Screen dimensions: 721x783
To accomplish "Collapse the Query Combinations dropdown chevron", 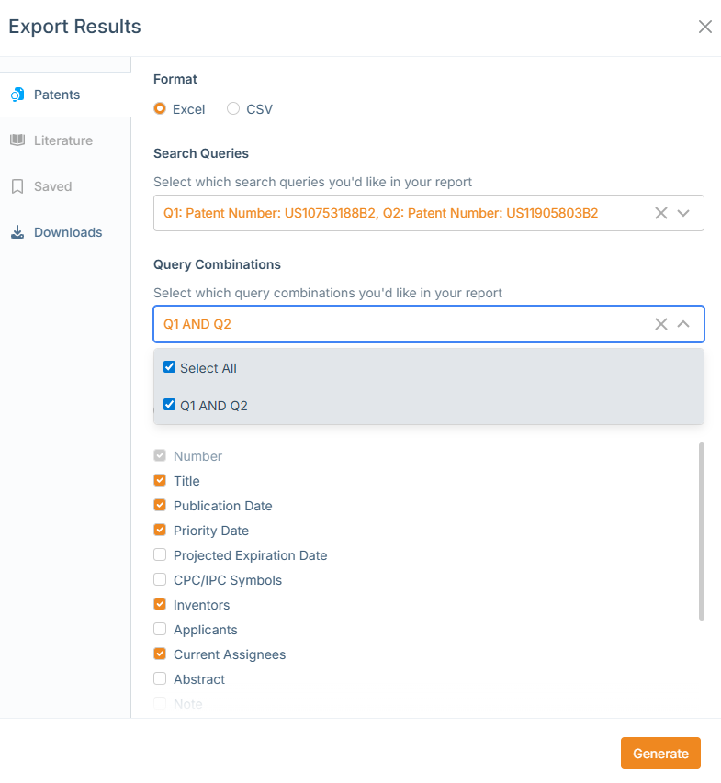I will [x=683, y=324].
